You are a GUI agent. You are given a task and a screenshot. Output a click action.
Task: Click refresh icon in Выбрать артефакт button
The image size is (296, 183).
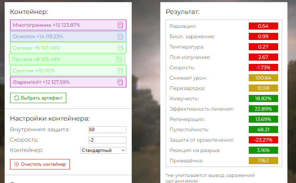pyautogui.click(x=16, y=98)
